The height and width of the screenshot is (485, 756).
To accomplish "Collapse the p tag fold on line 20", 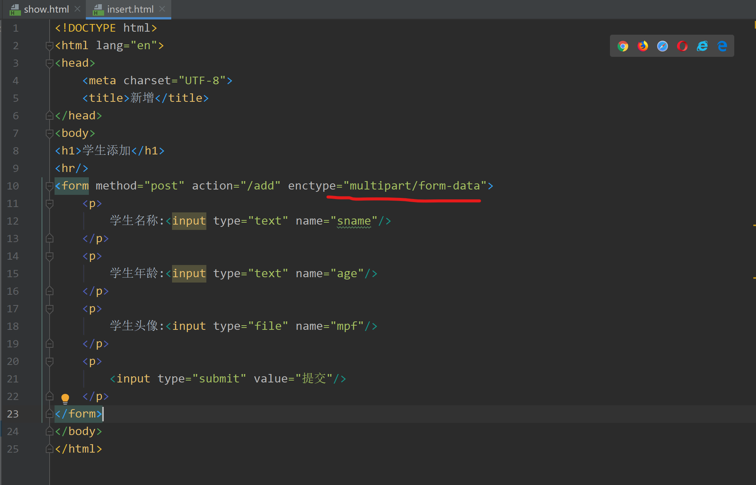I will coord(49,361).
